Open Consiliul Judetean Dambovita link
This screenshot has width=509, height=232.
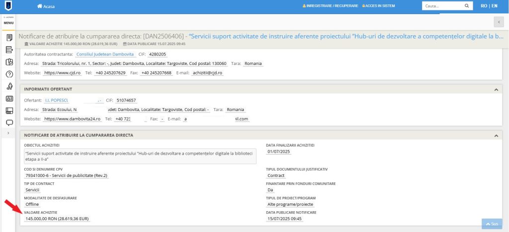[105, 54]
